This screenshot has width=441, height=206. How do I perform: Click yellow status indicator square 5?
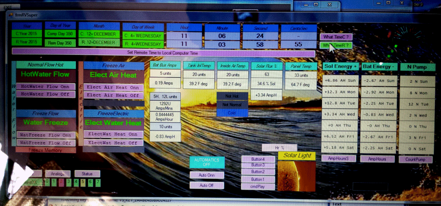[83, 183]
